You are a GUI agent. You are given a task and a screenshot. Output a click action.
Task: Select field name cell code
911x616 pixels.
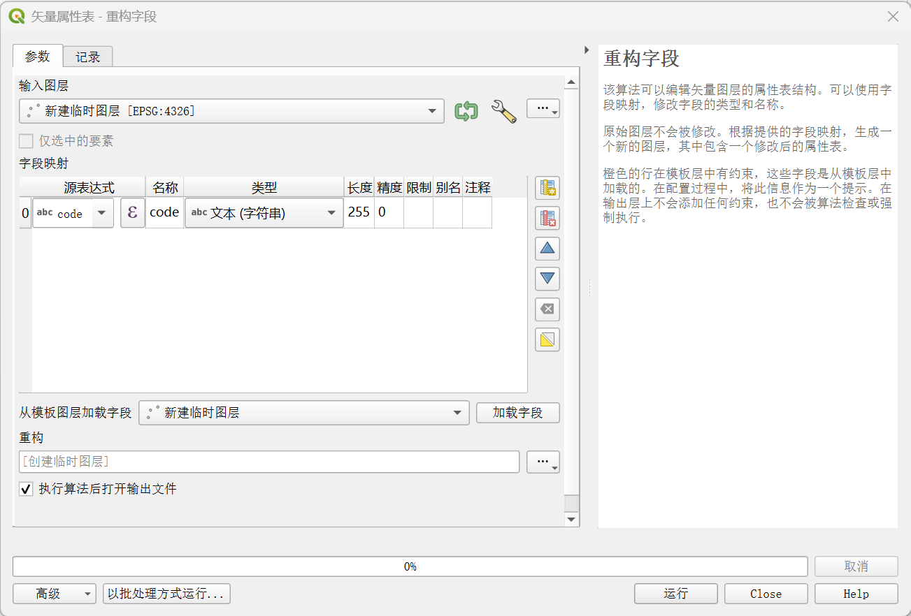pos(164,212)
